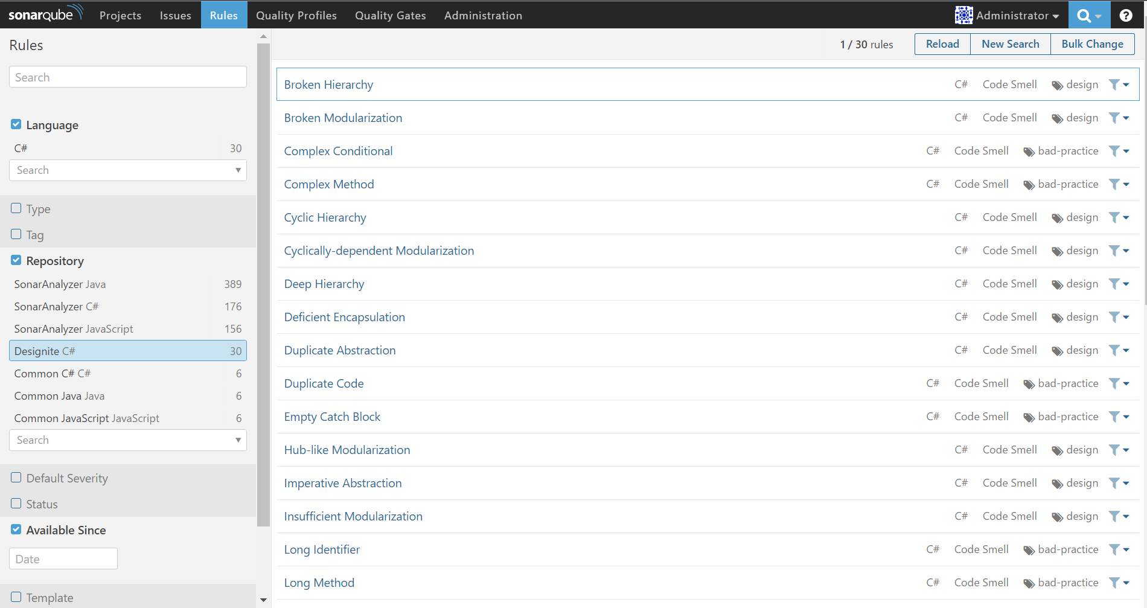Viewport: 1147px width, 608px height.
Task: Select SonarAnalyzer JavaScript repository filter
Action: coord(128,328)
